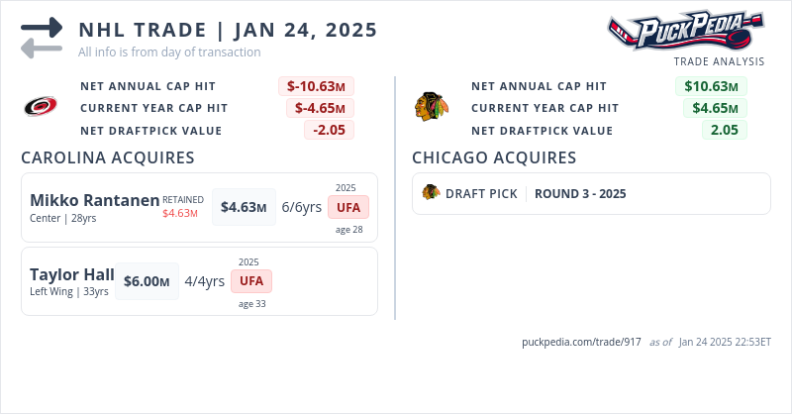Click the trade arrows icon
This screenshot has height=414, width=792.
coord(42,38)
